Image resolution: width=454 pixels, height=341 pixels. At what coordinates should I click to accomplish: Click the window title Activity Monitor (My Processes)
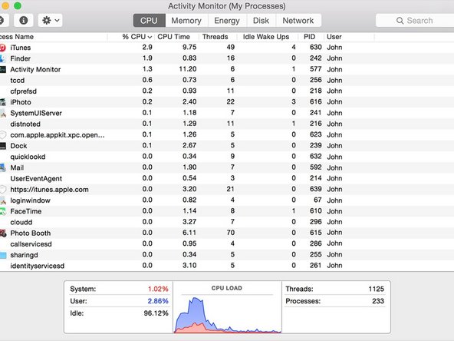[227, 6]
